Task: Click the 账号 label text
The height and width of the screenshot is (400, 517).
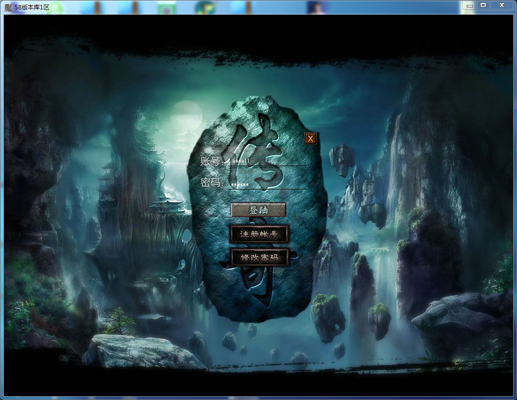Action: (211, 161)
